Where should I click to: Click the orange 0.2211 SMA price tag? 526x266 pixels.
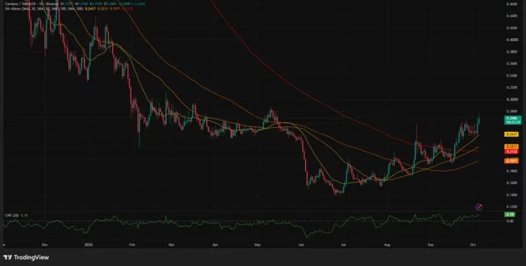pos(512,147)
